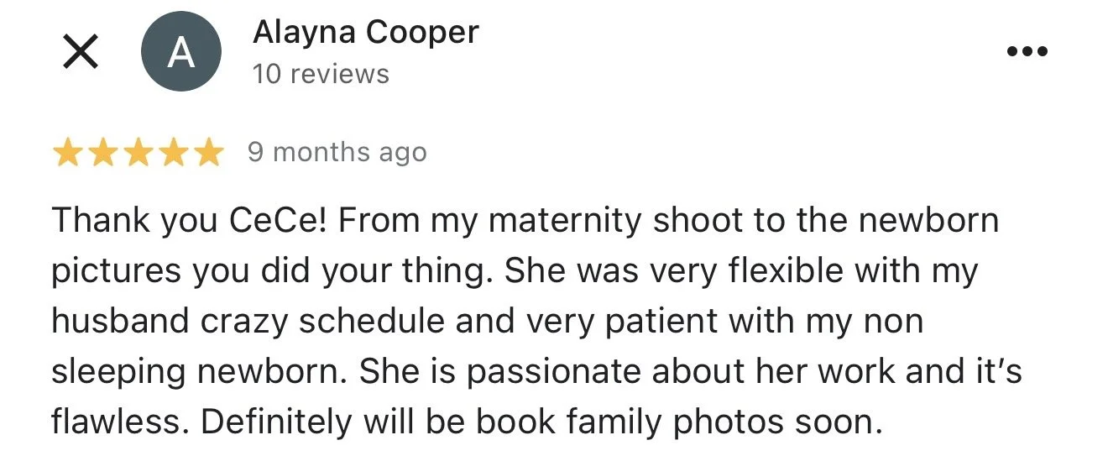1108x456 pixels.
Task: View the reviewer's "10 reviews" link
Action: tap(321, 74)
